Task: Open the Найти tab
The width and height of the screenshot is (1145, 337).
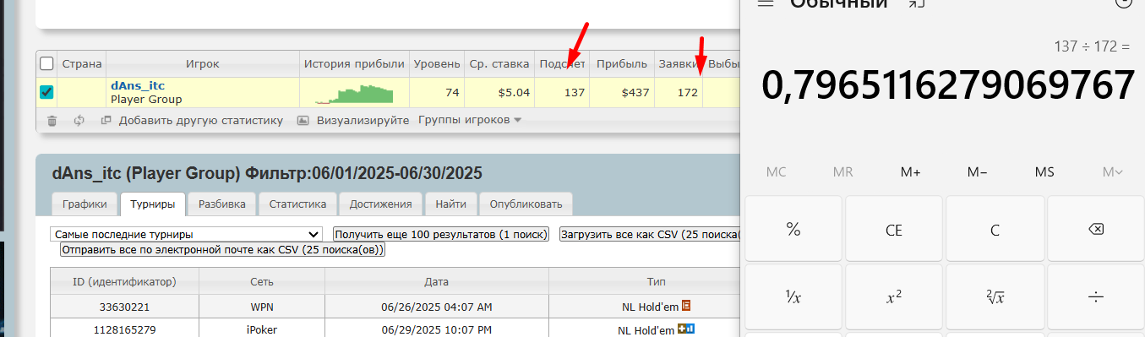Action: click(450, 204)
